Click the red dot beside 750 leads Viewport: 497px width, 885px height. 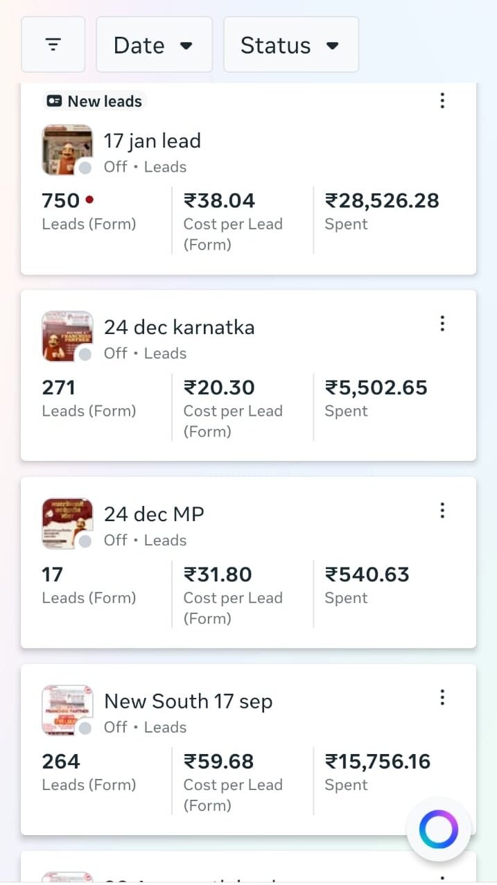pyautogui.click(x=89, y=200)
